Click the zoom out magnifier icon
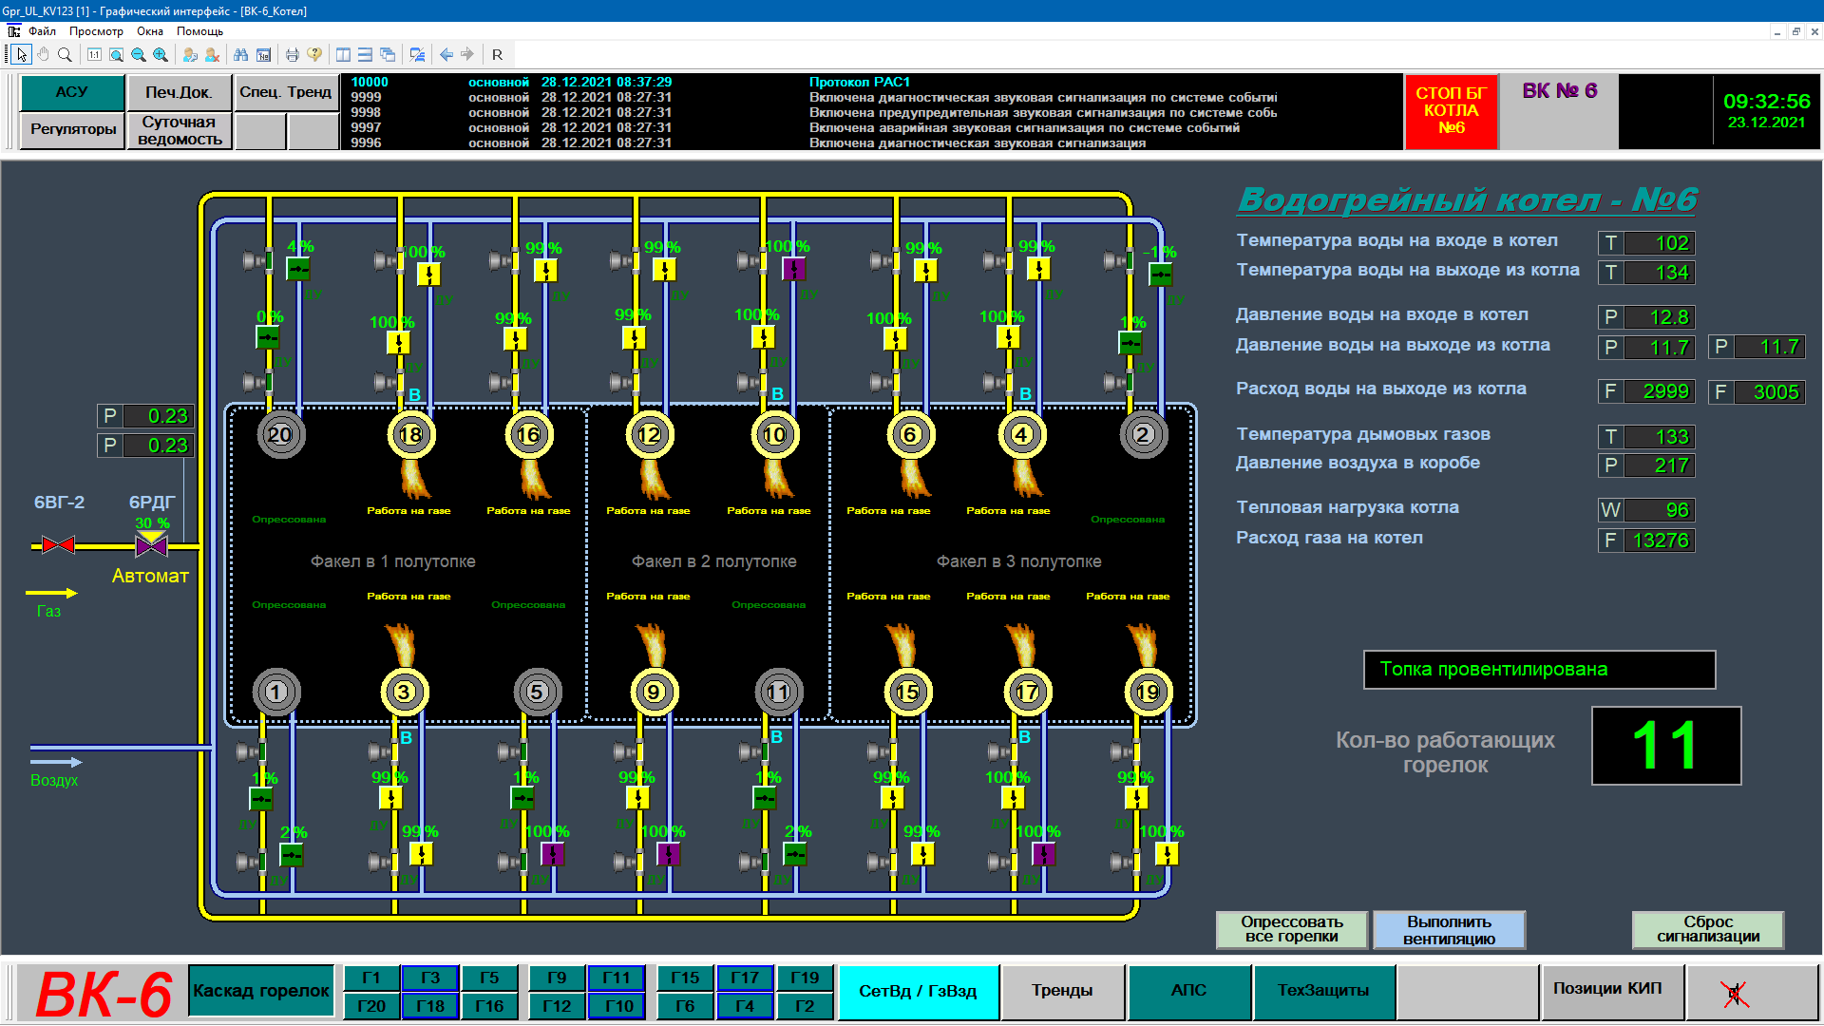Viewport: 1824px width, 1026px height. (x=139, y=55)
